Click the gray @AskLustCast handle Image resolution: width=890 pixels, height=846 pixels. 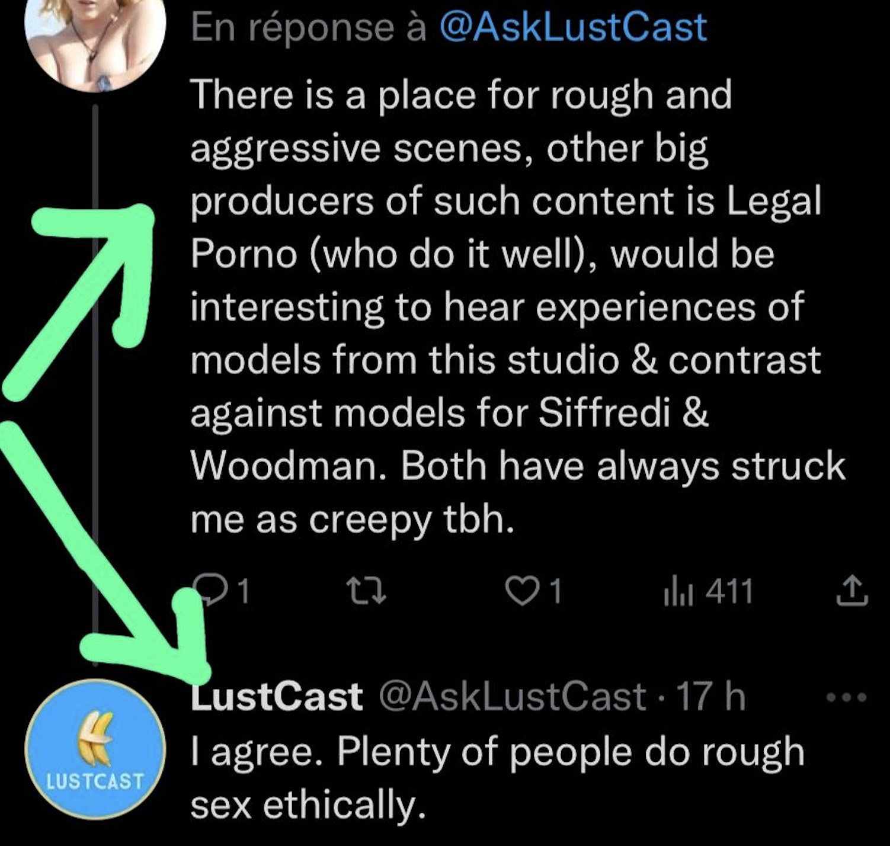pyautogui.click(x=512, y=697)
